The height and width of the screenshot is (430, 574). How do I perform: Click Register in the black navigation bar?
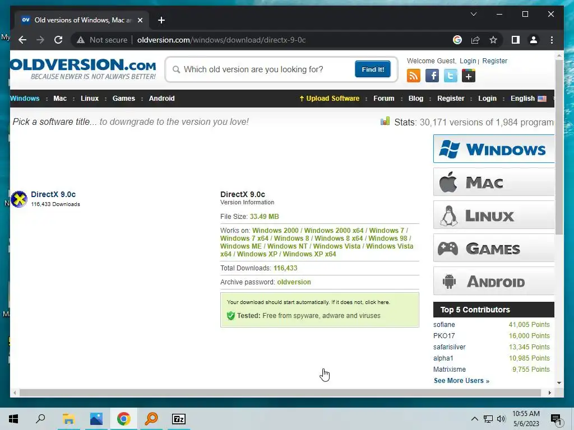coord(451,99)
